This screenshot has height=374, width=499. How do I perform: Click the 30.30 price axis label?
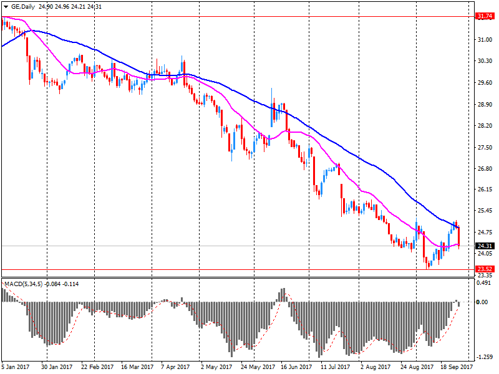point(485,60)
